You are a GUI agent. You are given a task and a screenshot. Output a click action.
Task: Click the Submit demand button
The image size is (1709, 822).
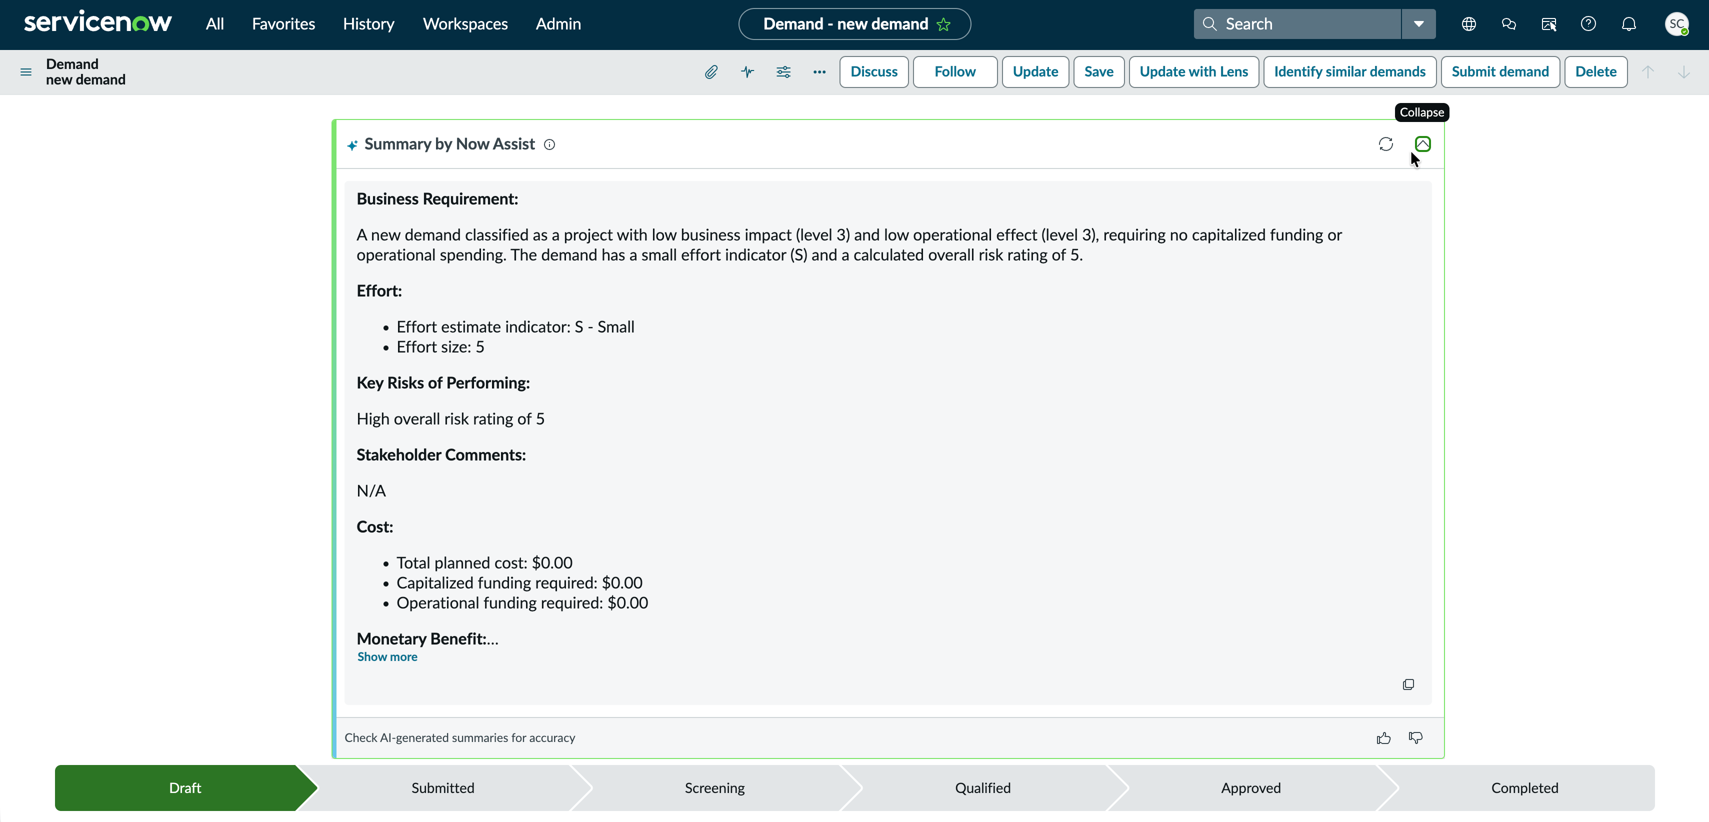click(1500, 71)
